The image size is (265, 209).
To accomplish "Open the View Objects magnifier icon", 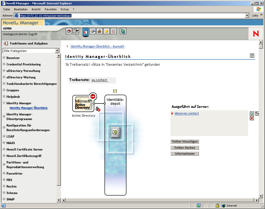I will click(93, 31).
